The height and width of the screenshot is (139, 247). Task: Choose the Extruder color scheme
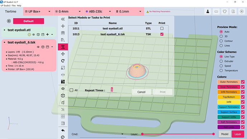(x=221, y=61)
